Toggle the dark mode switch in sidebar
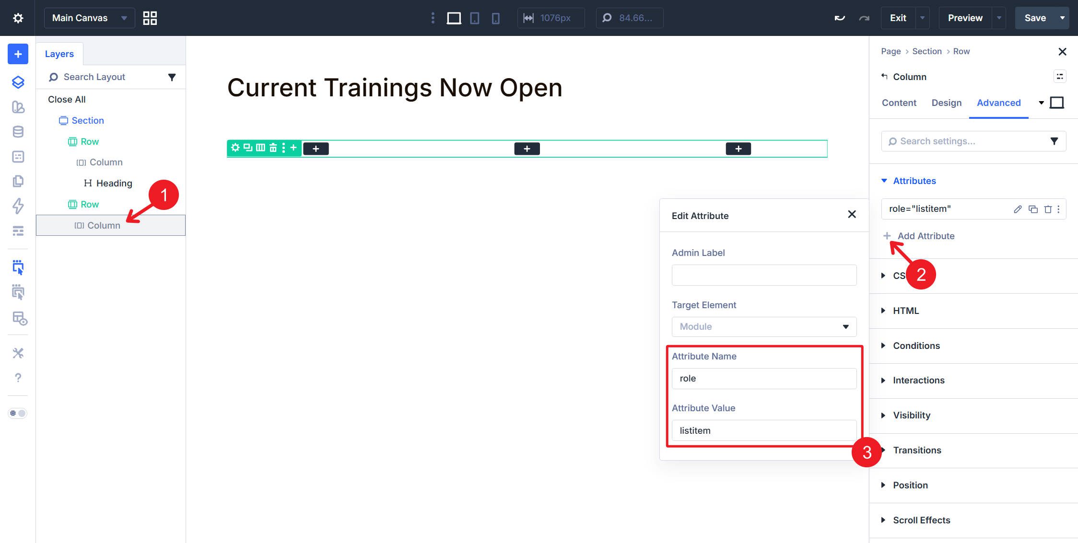The image size is (1078, 543). [18, 413]
